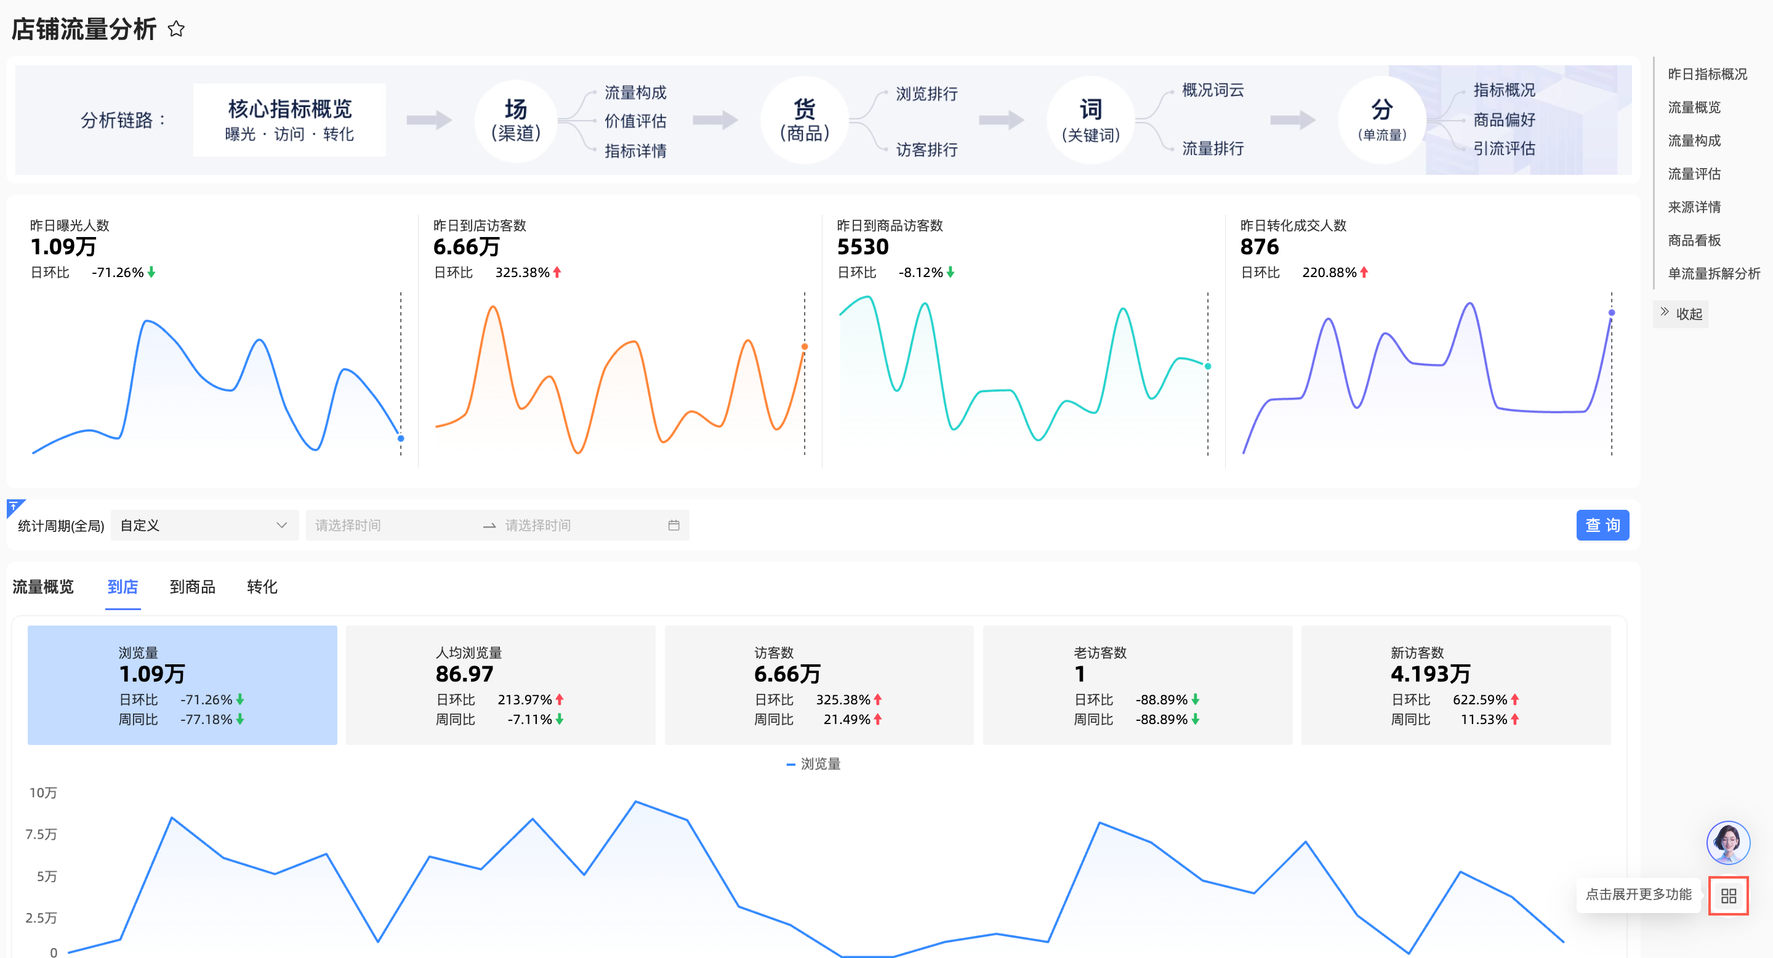The width and height of the screenshot is (1773, 958).
Task: Open the 自定义 statistics period dropdown
Action: coord(204,525)
